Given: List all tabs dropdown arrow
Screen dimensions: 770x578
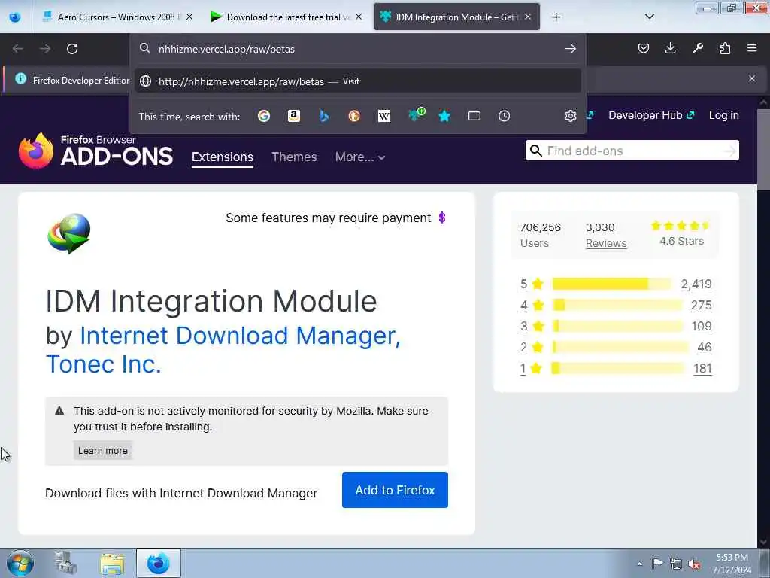Looking at the screenshot, I should point(649,17).
